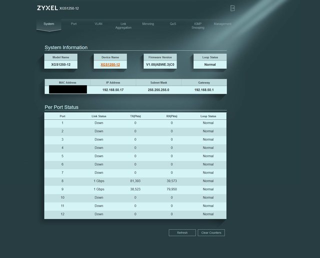Open the VLAN tab

tap(98, 24)
